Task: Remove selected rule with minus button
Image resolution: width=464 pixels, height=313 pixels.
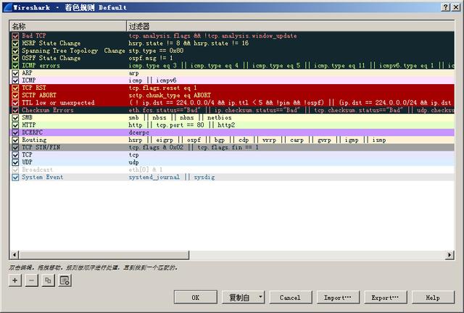Action: click(x=32, y=280)
